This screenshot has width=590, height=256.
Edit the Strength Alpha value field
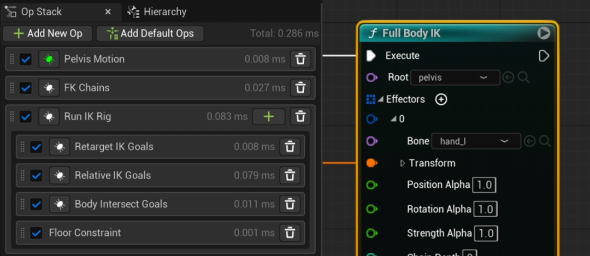(x=486, y=234)
